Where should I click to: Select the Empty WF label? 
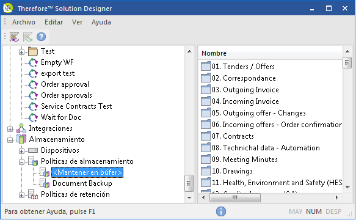point(57,62)
